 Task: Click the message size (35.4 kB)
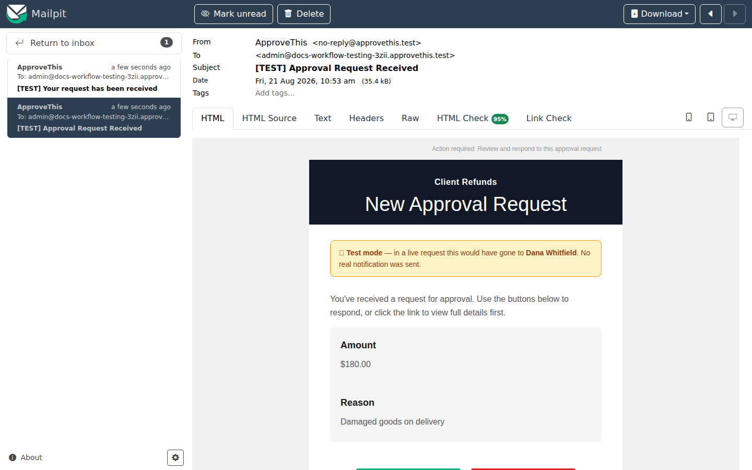click(376, 81)
